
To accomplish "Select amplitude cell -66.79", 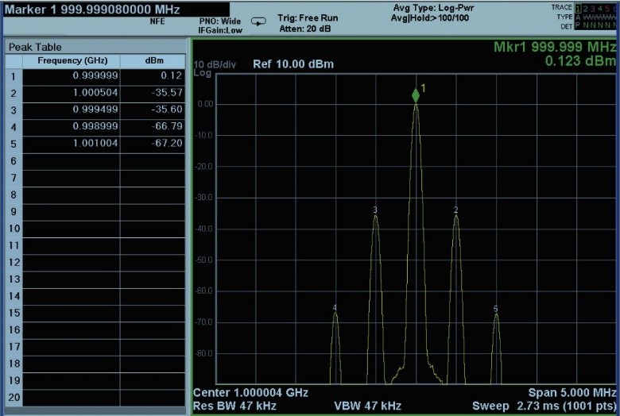I will [x=153, y=127].
